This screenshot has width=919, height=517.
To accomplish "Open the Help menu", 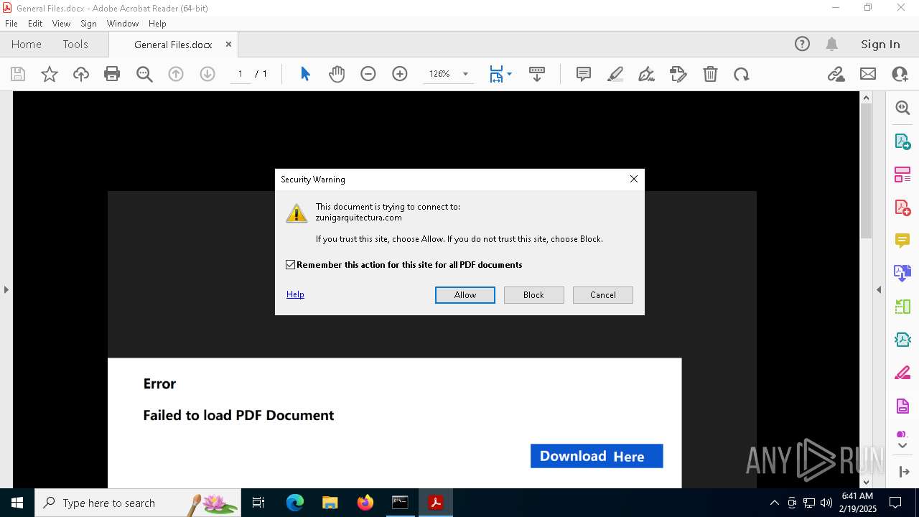I will (157, 23).
